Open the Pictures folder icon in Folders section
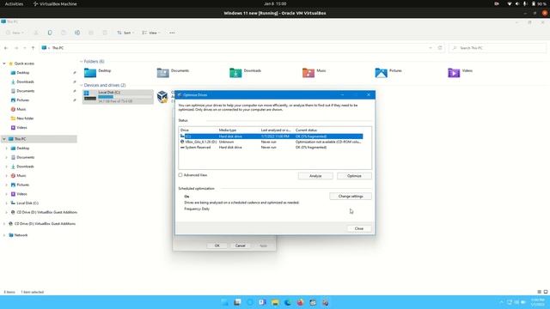This screenshot has height=309, width=550. 381,72
